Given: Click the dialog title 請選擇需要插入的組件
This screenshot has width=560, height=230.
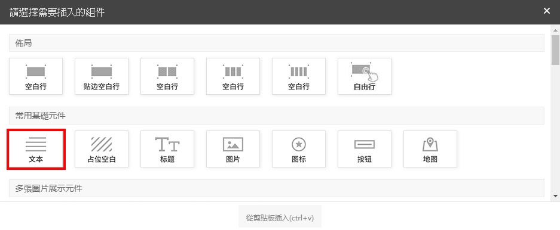Looking at the screenshot, I should 57,13.
